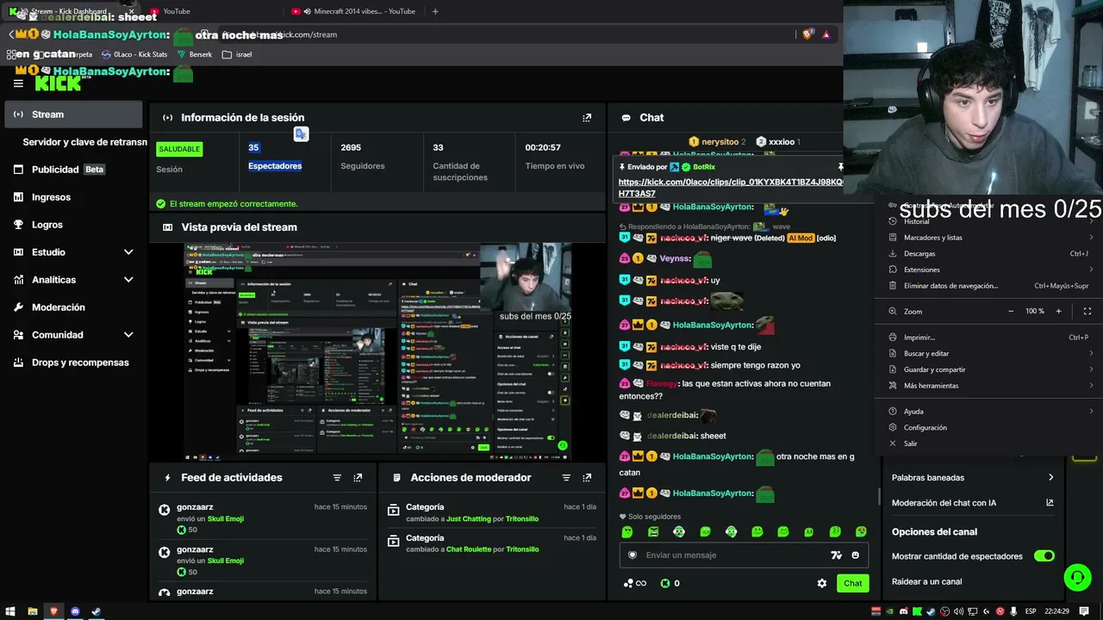This screenshot has height=620, width=1103.
Task: Open Drops y recompensas in sidebar
Action: tap(73, 363)
